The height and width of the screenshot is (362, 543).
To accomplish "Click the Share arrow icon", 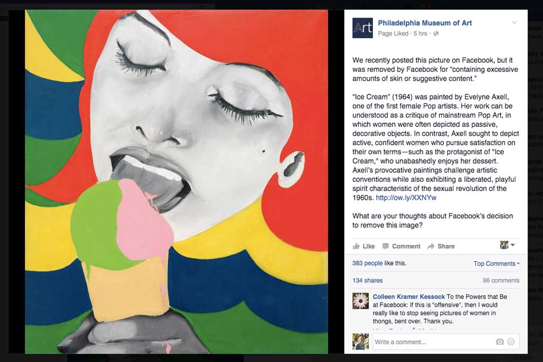I will click(431, 246).
